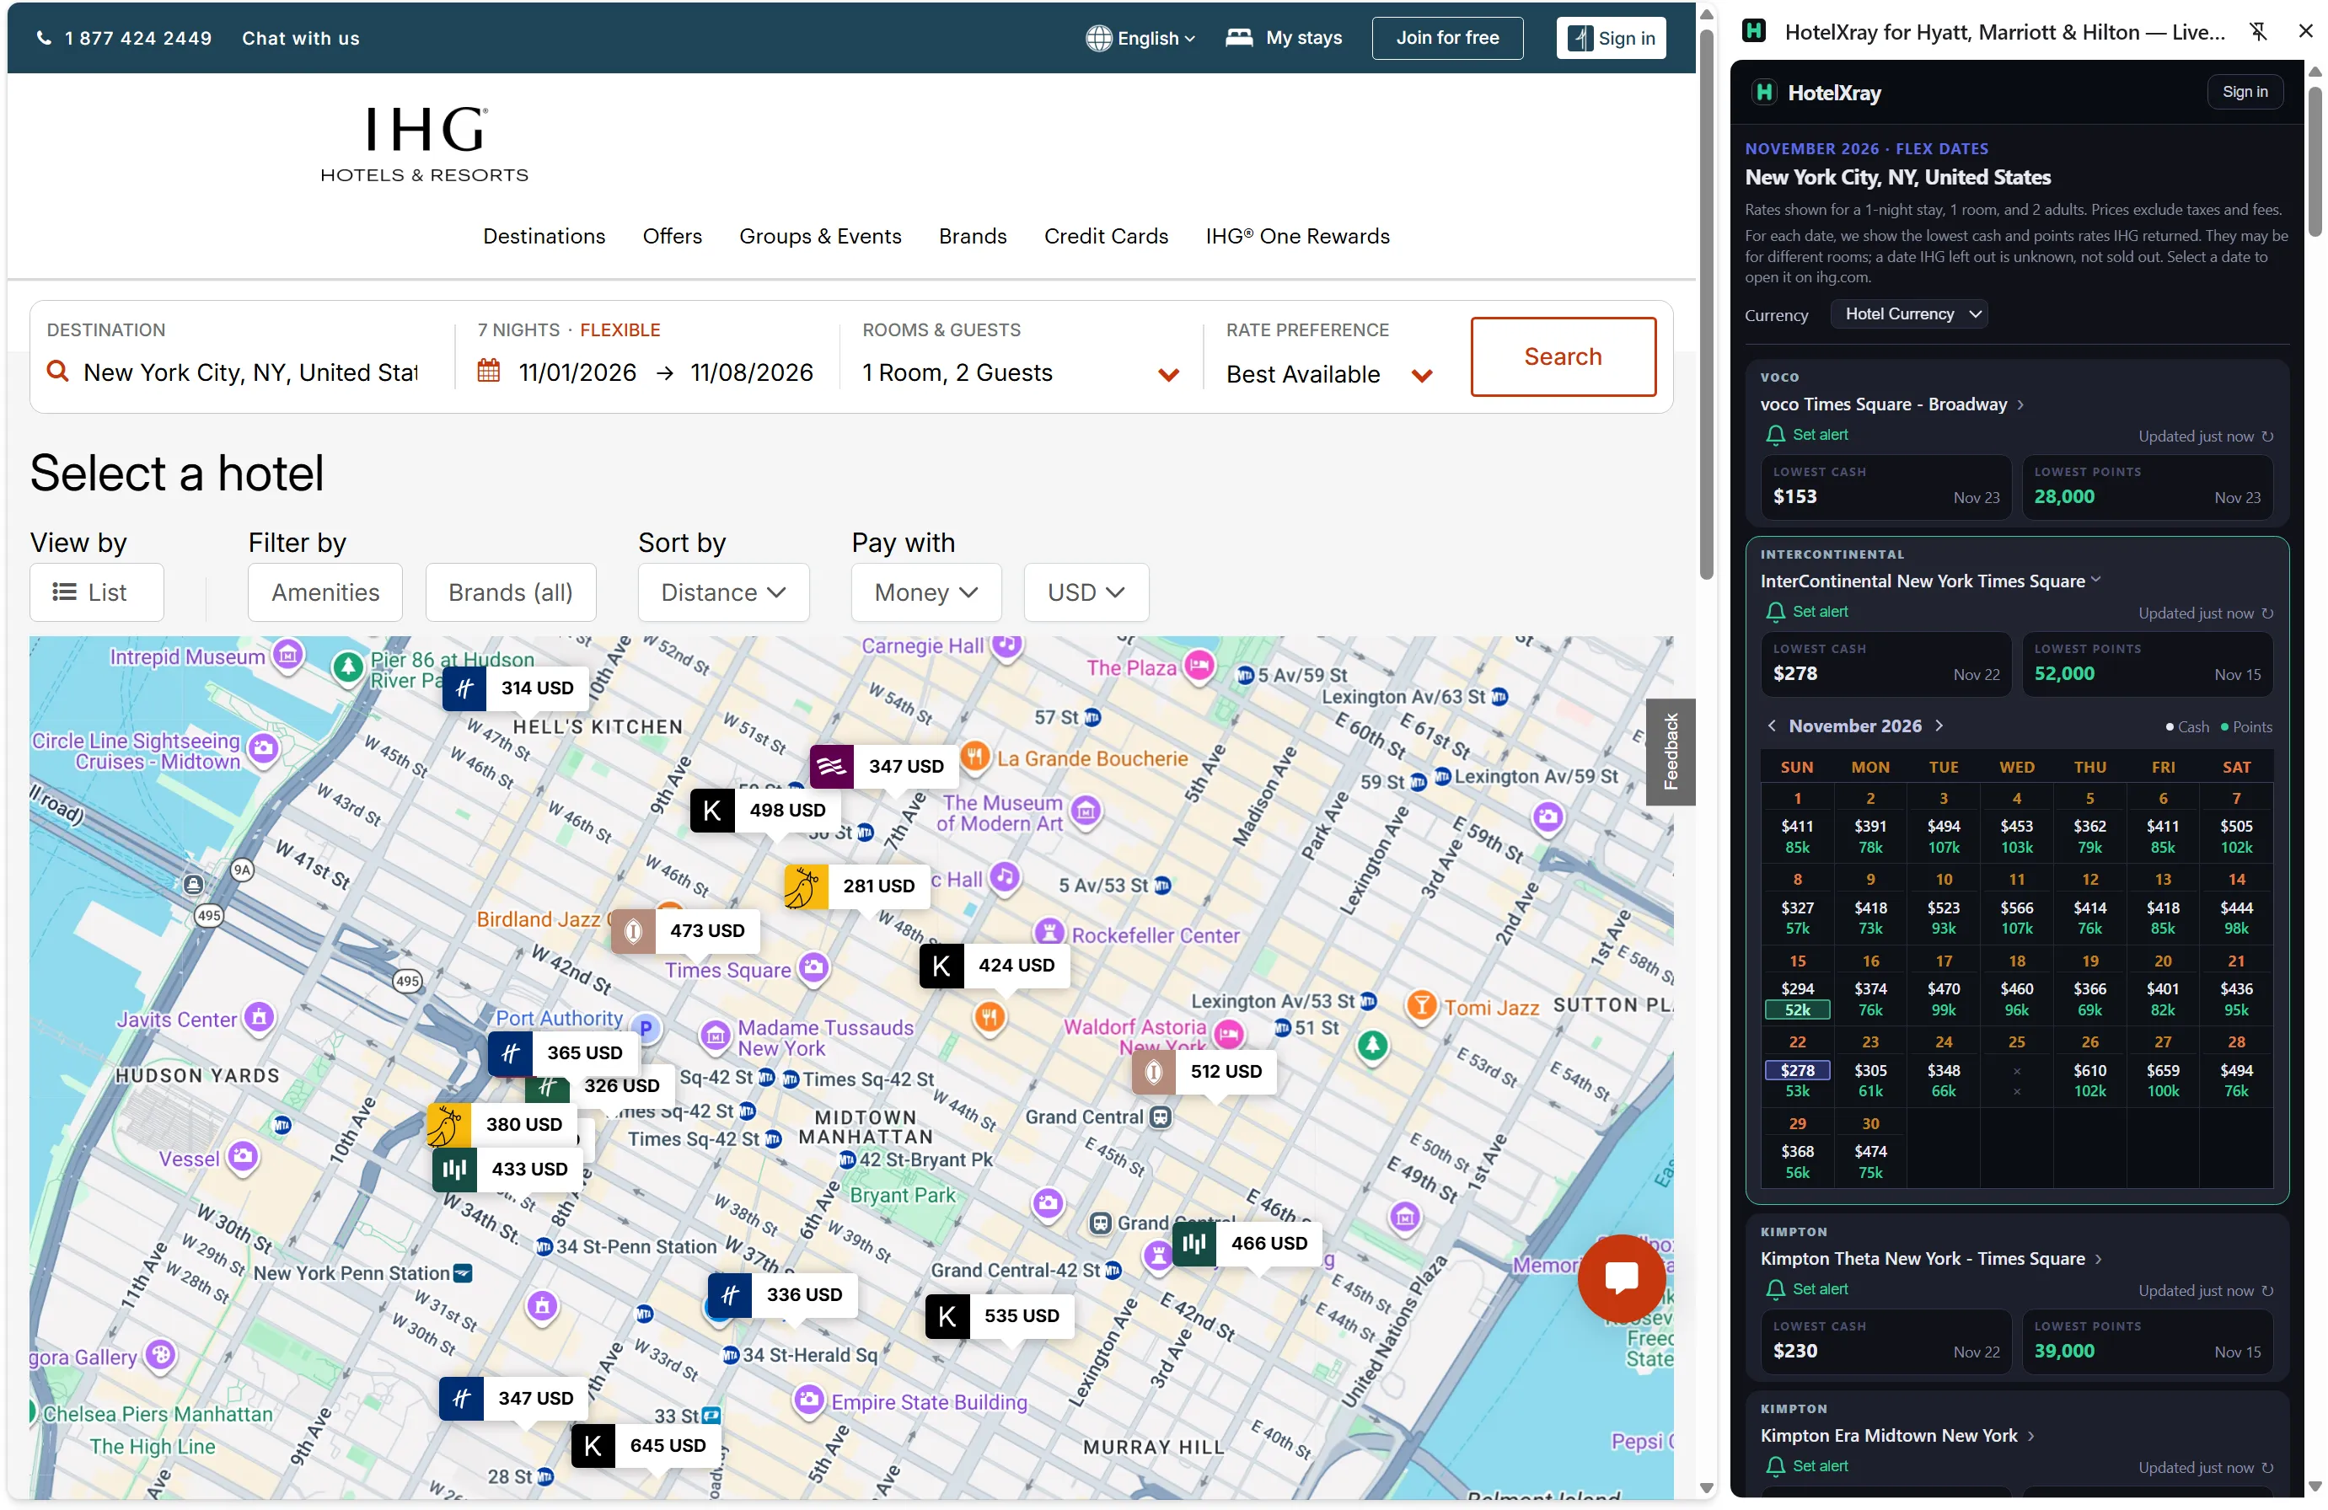Image resolution: width=2328 pixels, height=1510 pixels.
Task: Open the Offers menu item
Action: 672,237
